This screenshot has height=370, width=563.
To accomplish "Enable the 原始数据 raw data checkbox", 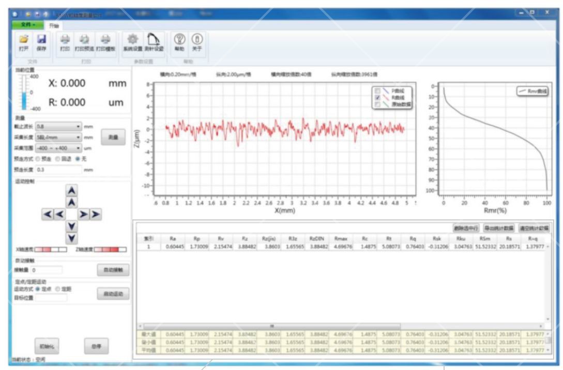I will coord(377,105).
